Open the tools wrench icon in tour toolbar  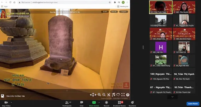tap(109, 95)
